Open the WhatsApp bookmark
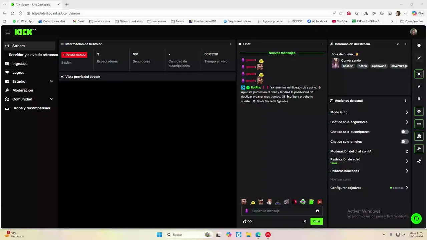Screen dimensions: 427x240 click(23, 21)
